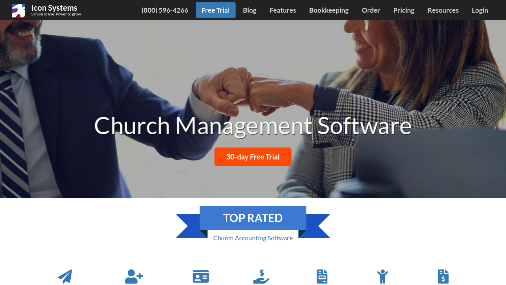Follow the Church Accounting Software link
Viewport: 506px width, 285px height.
tap(253, 238)
